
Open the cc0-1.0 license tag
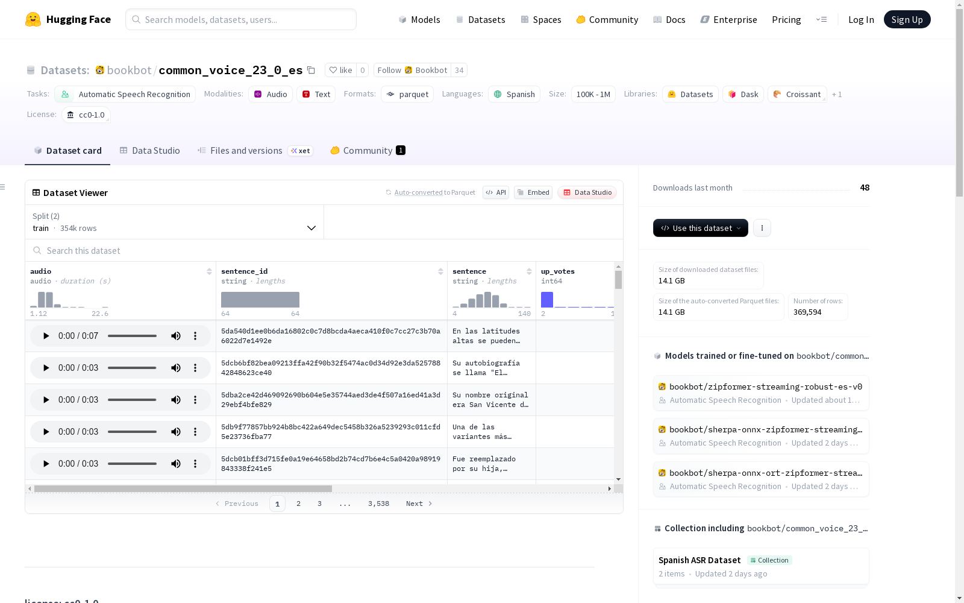click(x=86, y=115)
